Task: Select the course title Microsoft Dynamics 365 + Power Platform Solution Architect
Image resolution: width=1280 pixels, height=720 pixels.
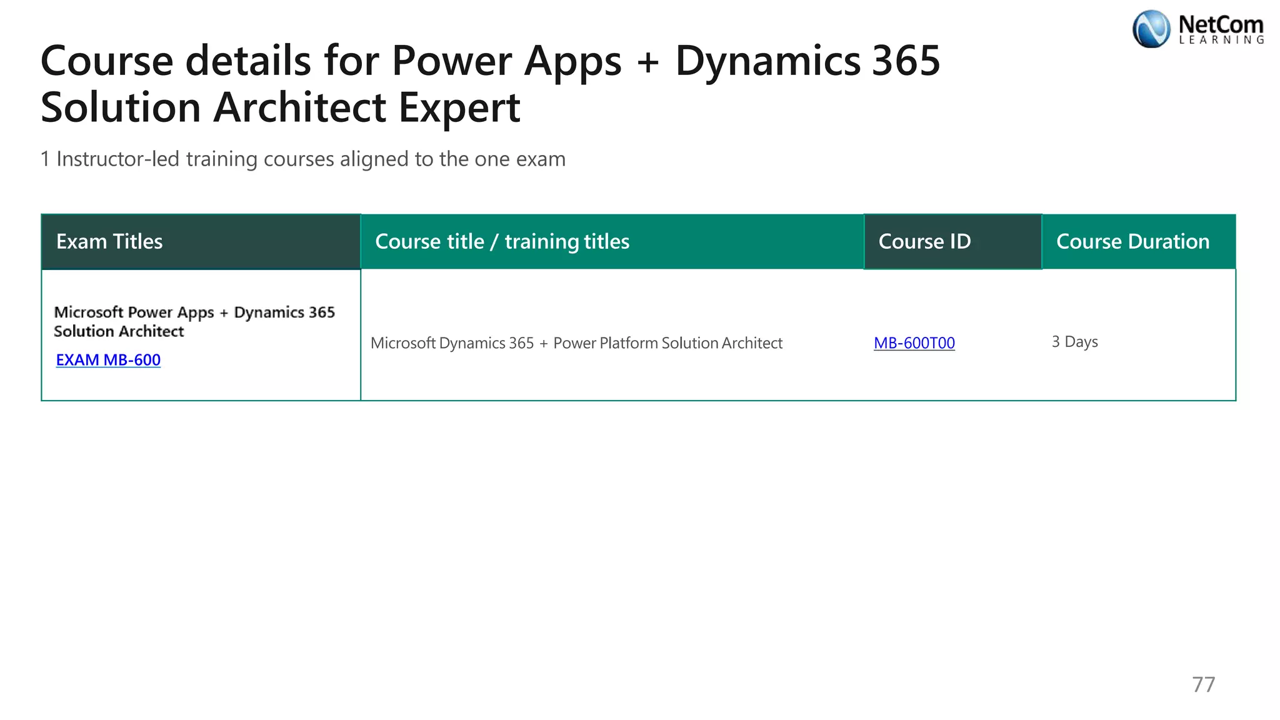Action: 576,343
